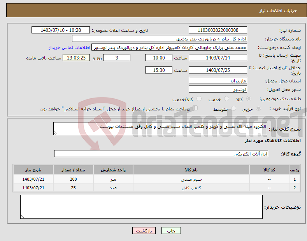Click the تاریخ نیاز column header
The image size is (307, 241).
[x=33, y=170]
